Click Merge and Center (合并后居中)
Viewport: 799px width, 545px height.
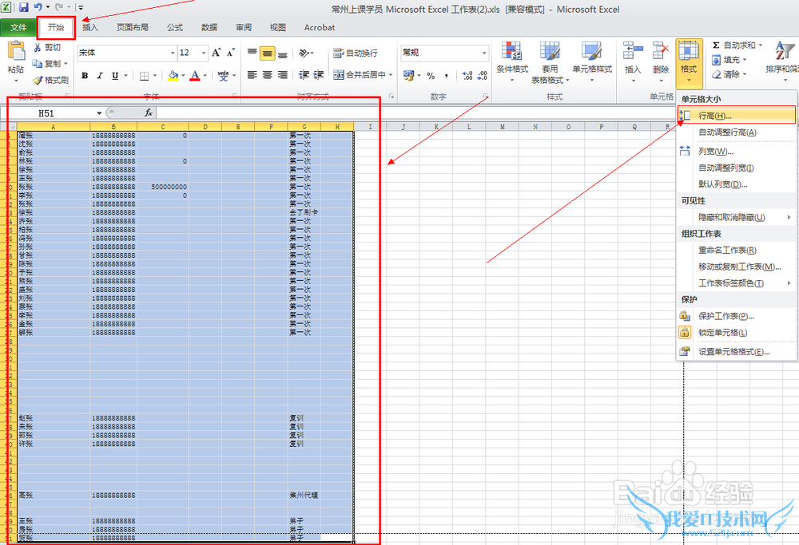pos(359,75)
